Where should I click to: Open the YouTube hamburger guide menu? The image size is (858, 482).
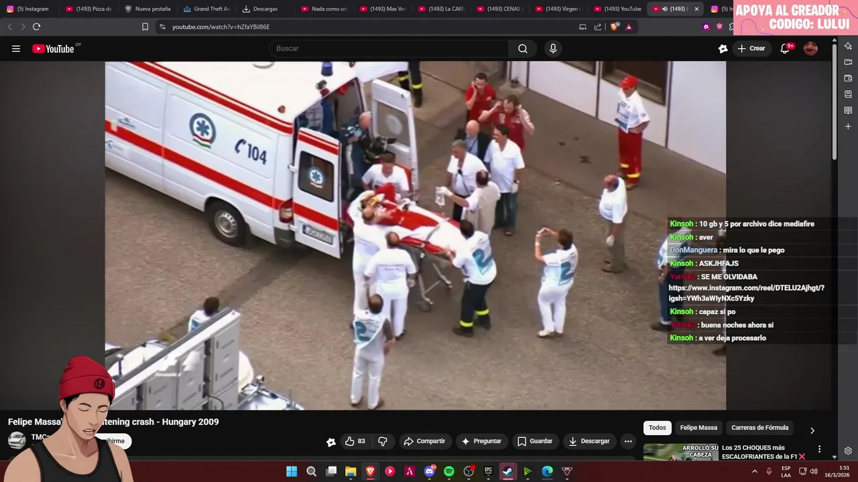pyautogui.click(x=16, y=48)
